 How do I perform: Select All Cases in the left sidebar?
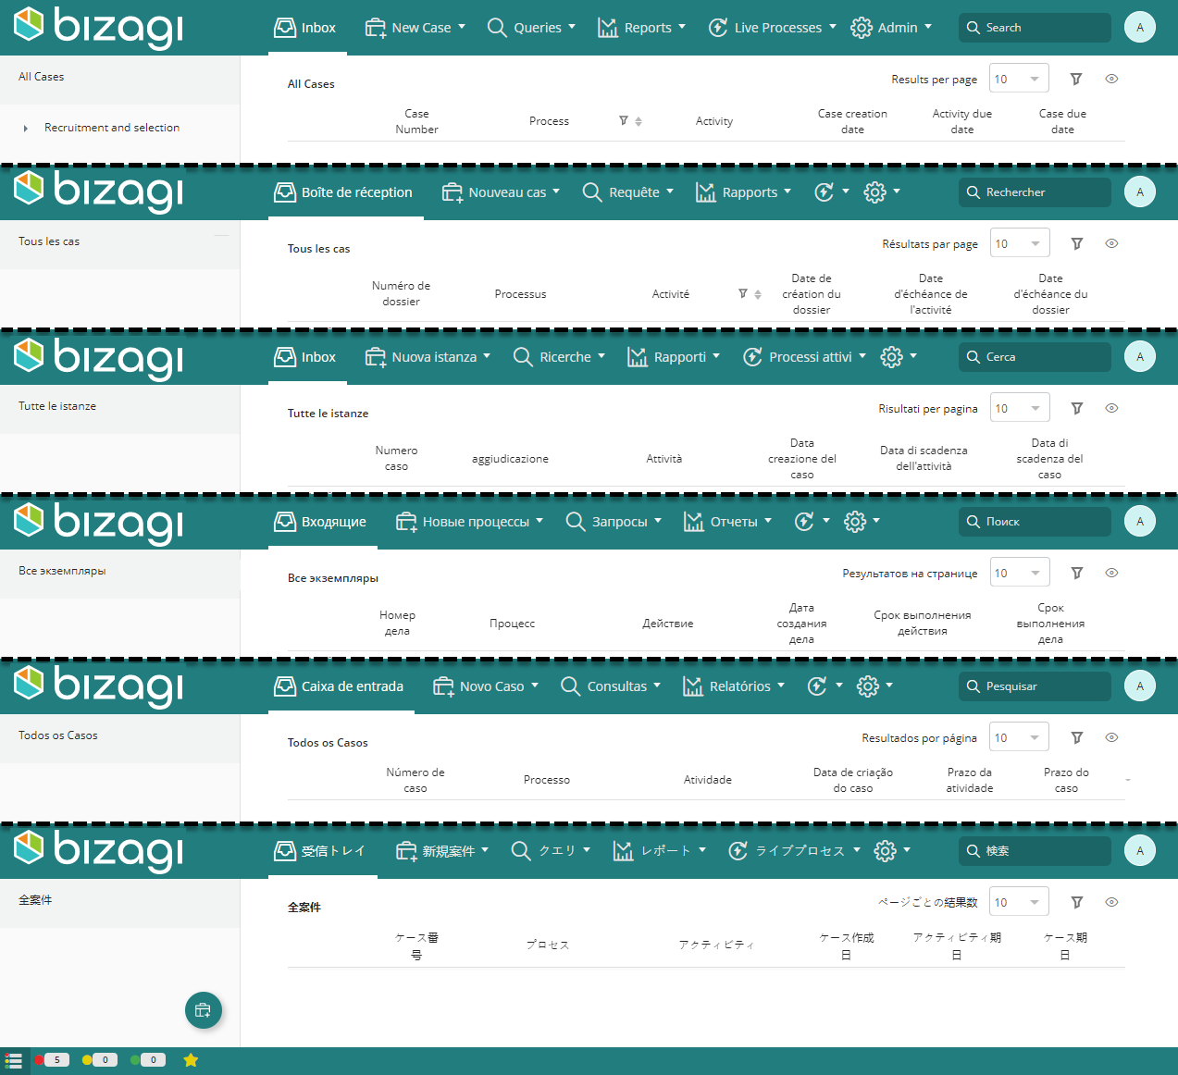pos(119,78)
